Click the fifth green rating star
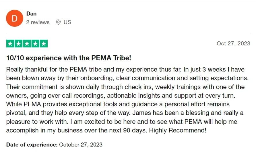The image size is (256, 154). [x=44, y=43]
